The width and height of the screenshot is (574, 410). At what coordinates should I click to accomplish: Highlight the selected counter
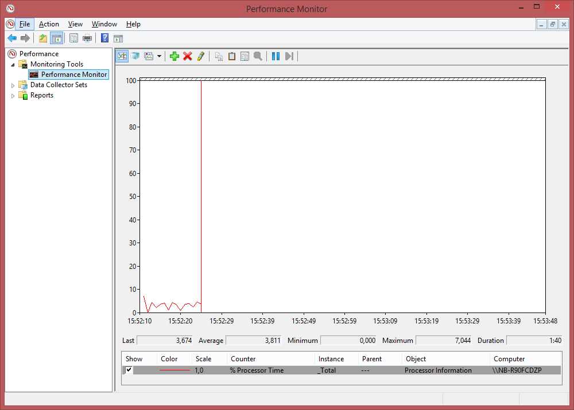point(201,56)
